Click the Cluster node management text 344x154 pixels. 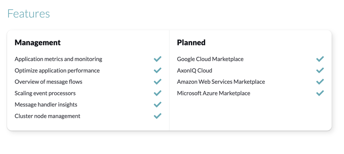47,116
